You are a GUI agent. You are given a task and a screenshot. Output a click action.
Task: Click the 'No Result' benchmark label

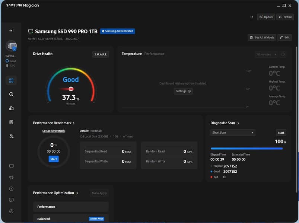coord(96,131)
